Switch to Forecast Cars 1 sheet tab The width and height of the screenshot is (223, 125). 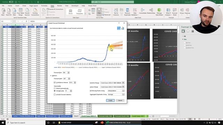point(52,116)
